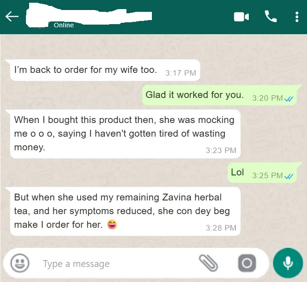The height and width of the screenshot is (282, 307).
Task: Click the grinning emoji in last message
Action: click(x=112, y=225)
